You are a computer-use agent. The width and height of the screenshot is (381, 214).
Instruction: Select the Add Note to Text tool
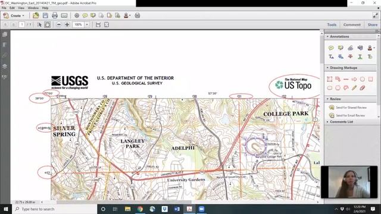(370, 56)
